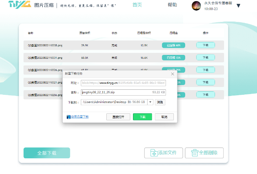The image size is (257, 174).
Task: Click file name QQ截图20220822110256.png
Action: pyautogui.click(x=45, y=95)
